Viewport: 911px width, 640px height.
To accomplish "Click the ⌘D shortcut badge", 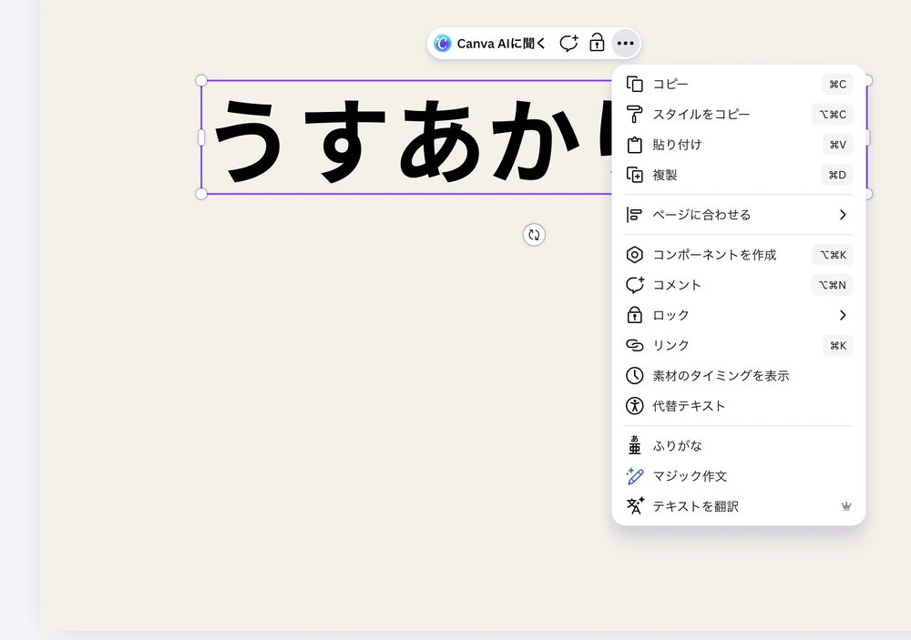I will [x=836, y=175].
